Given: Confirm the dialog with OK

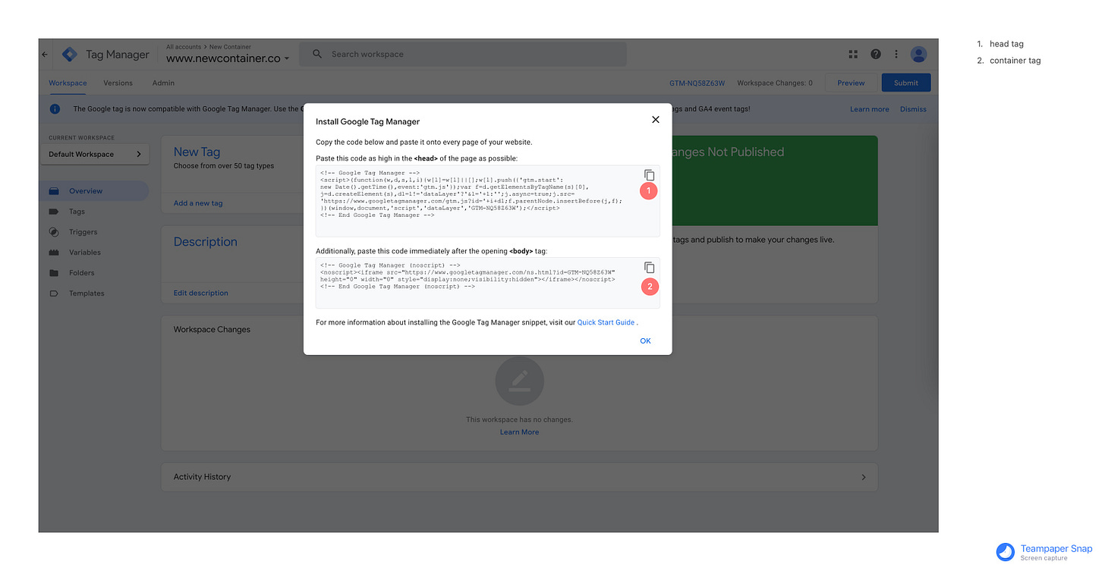Looking at the screenshot, I should pyautogui.click(x=645, y=341).
